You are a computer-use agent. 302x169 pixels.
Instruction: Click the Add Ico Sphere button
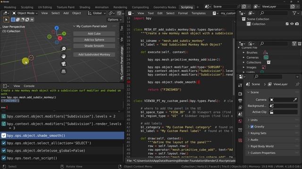tap(94, 39)
